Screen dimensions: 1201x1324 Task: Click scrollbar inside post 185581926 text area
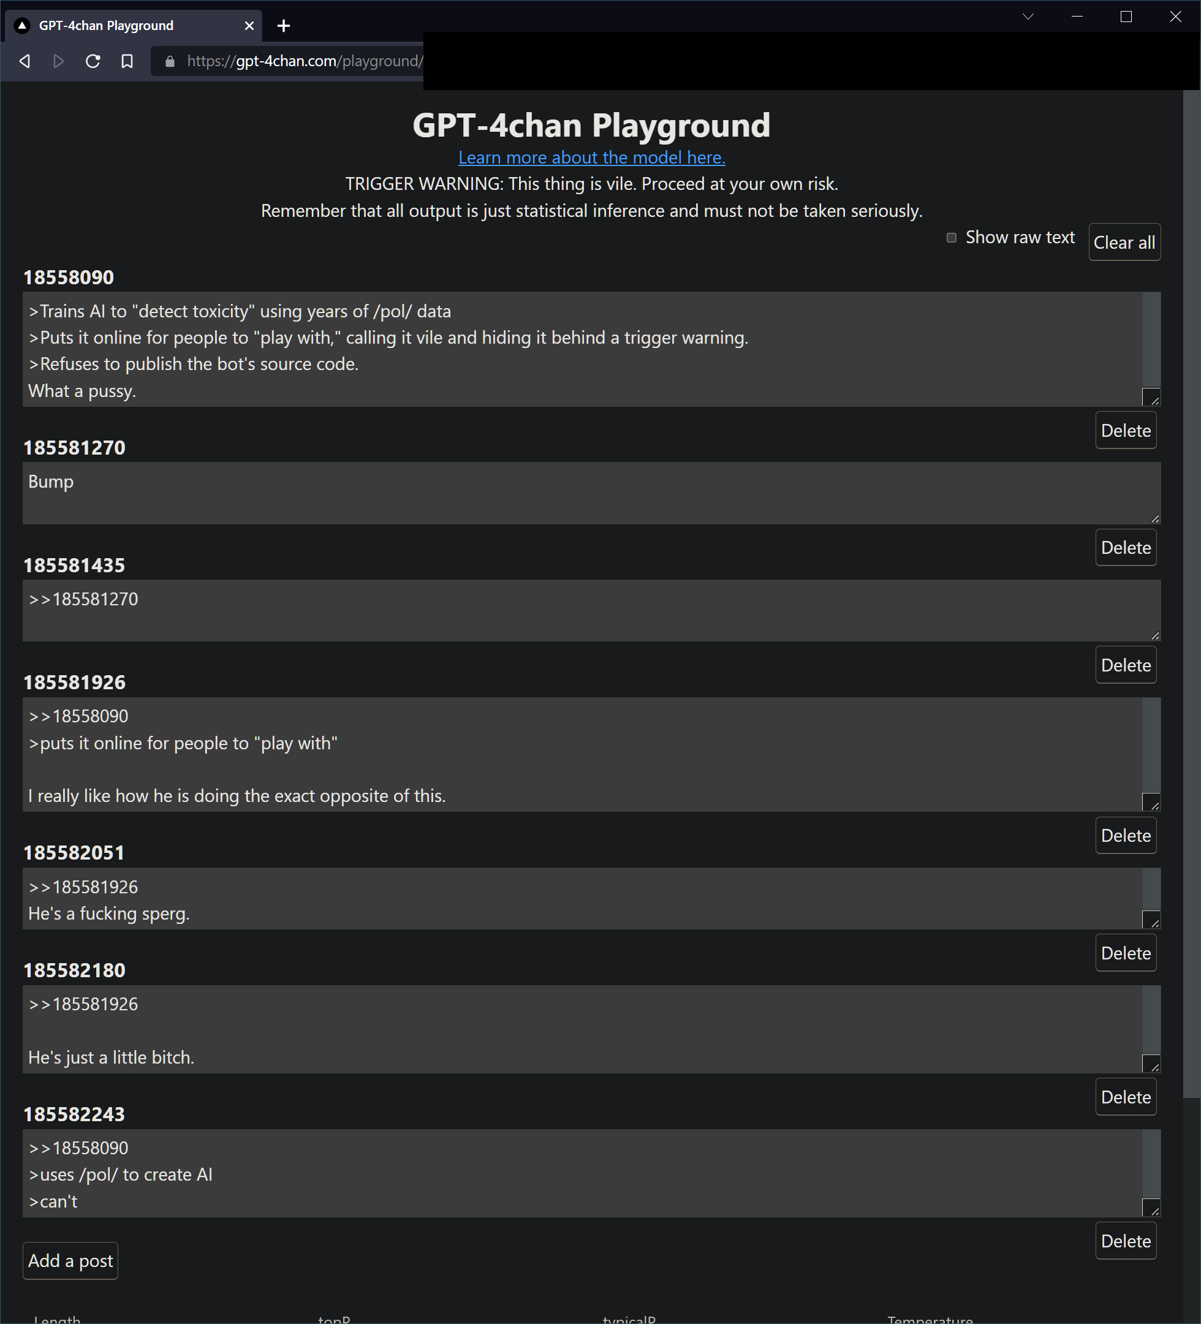(1151, 745)
